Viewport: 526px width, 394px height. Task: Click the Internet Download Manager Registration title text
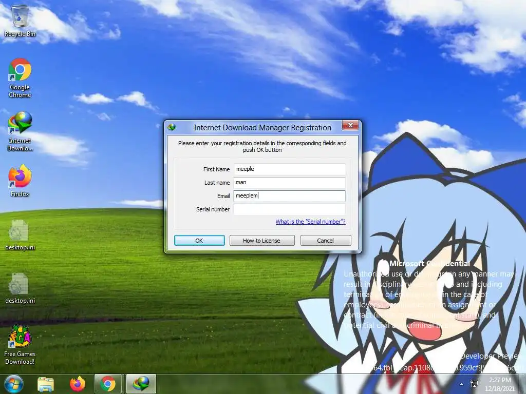[262, 128]
